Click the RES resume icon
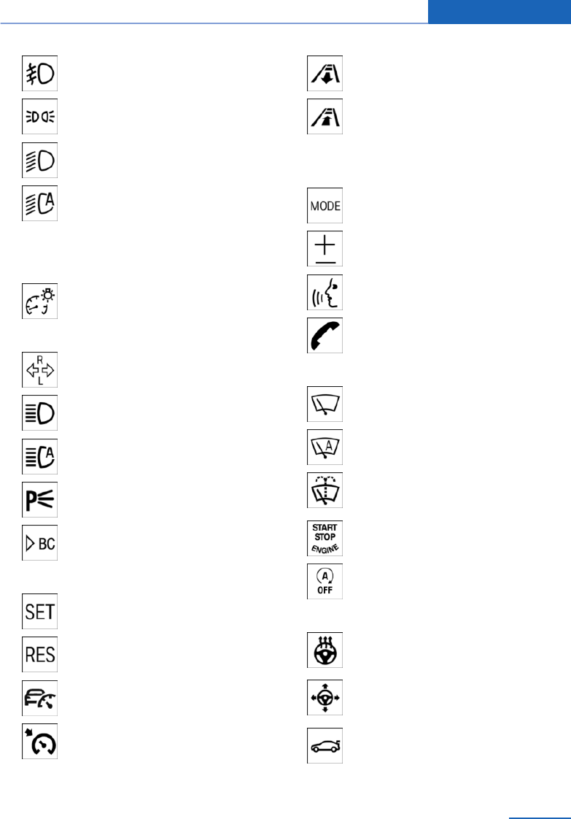The height and width of the screenshot is (819, 571). (x=39, y=654)
